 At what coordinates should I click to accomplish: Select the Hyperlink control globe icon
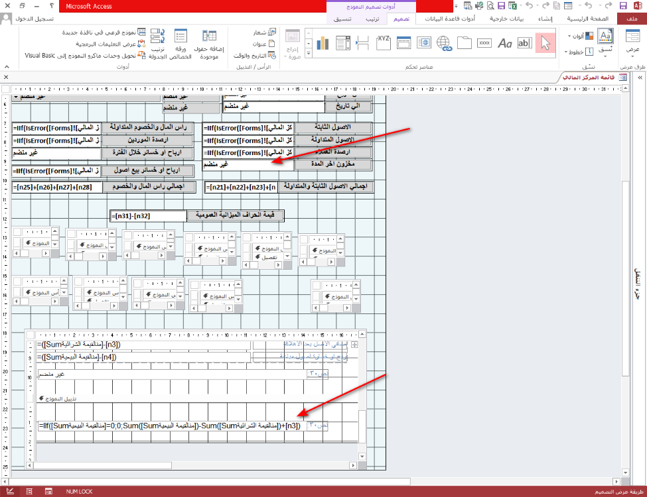click(x=444, y=43)
